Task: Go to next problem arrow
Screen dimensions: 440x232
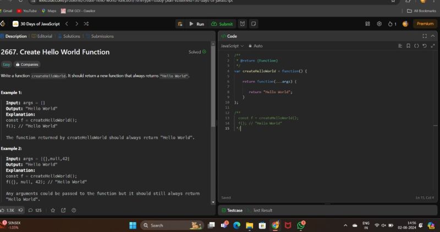Action: click(x=76, y=24)
